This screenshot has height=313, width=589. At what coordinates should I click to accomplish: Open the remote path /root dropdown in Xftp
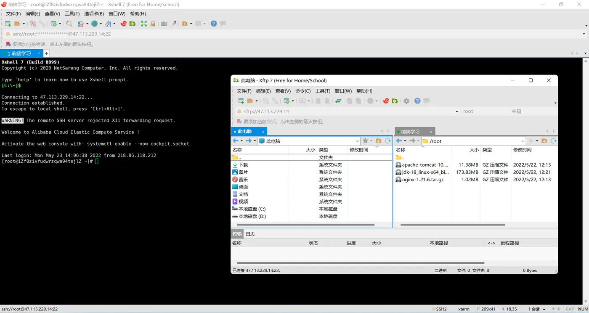(523, 141)
